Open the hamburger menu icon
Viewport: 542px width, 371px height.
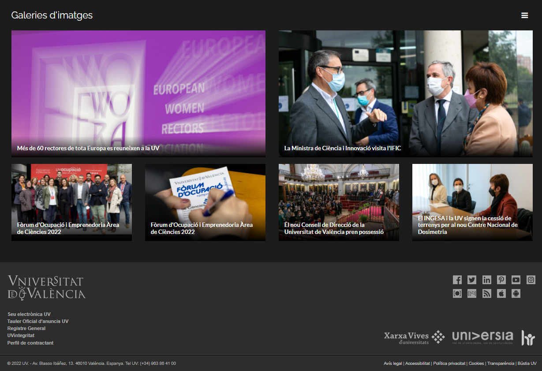coord(524,15)
